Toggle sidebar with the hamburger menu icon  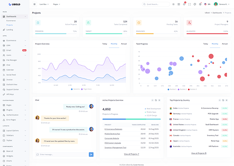pyautogui.click(x=34, y=4)
